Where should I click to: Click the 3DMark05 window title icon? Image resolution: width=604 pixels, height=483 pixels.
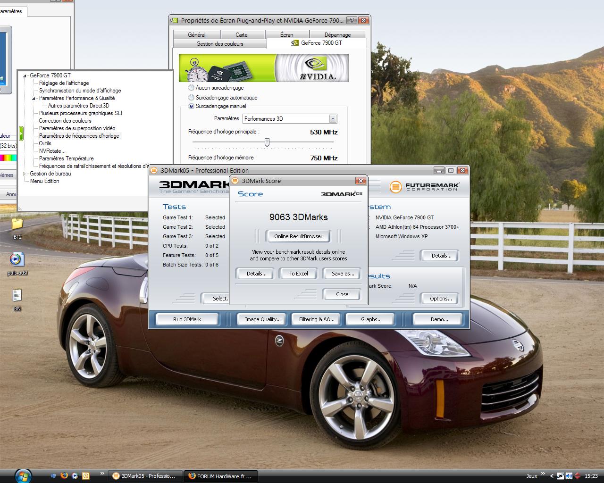pyautogui.click(x=154, y=170)
